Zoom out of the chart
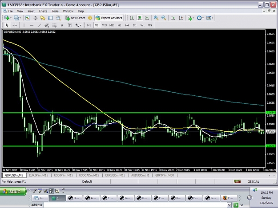 pos(164,18)
